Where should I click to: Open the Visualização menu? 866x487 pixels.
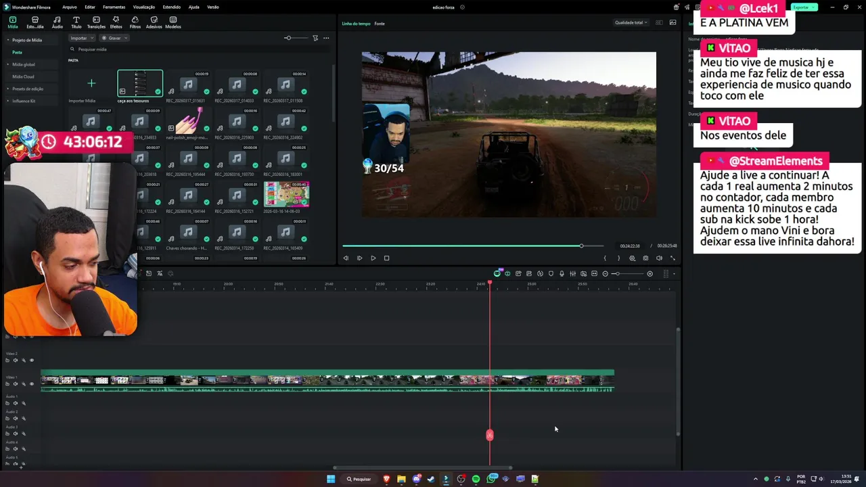(143, 7)
